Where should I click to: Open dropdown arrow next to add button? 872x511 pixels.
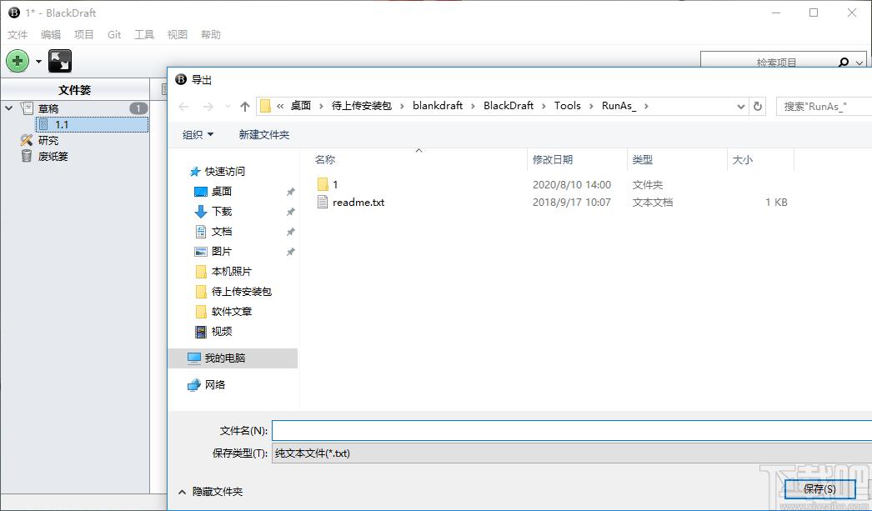38,62
